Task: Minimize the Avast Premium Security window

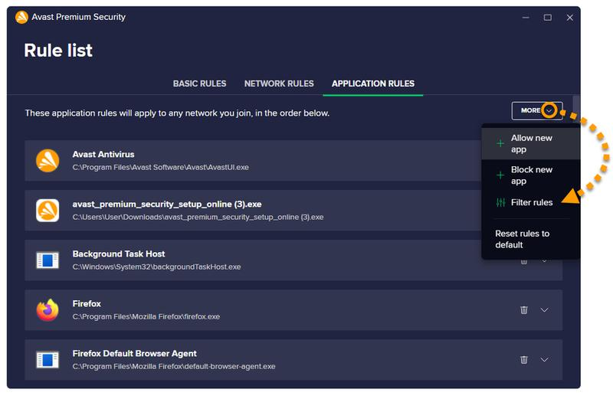Action: (x=526, y=18)
